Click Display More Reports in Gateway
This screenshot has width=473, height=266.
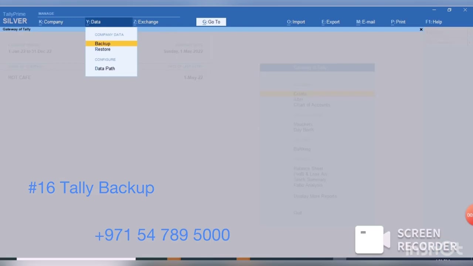315,196
